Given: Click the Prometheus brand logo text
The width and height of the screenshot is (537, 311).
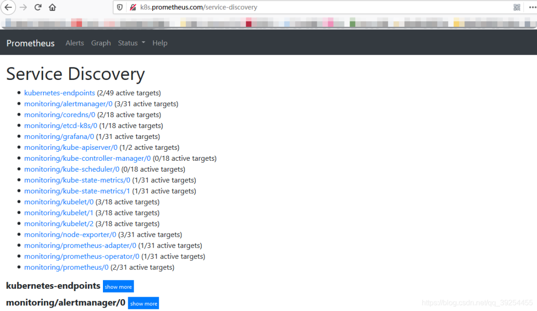Looking at the screenshot, I should (30, 43).
